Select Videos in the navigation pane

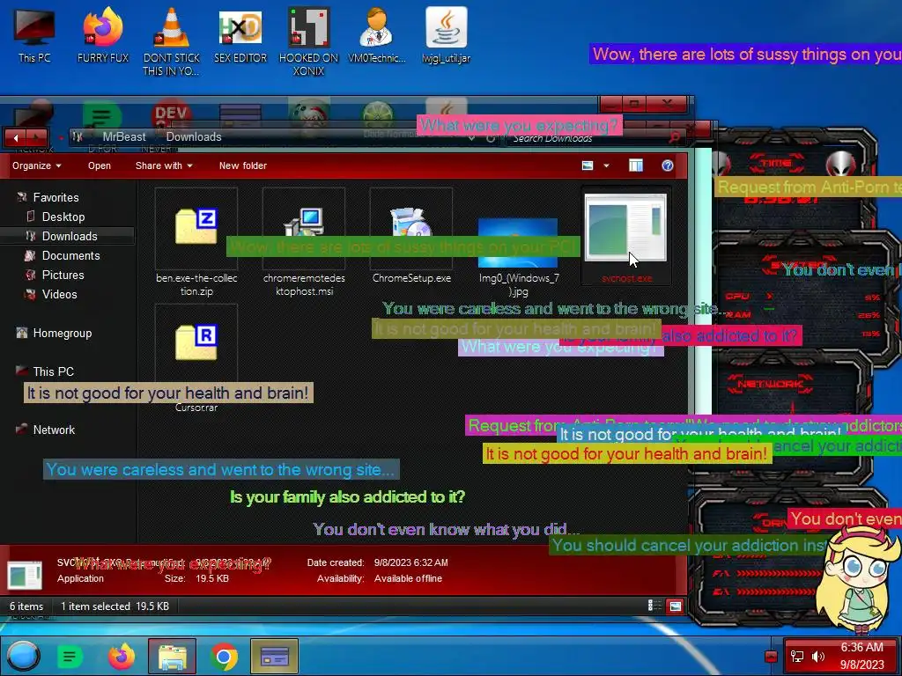52,294
